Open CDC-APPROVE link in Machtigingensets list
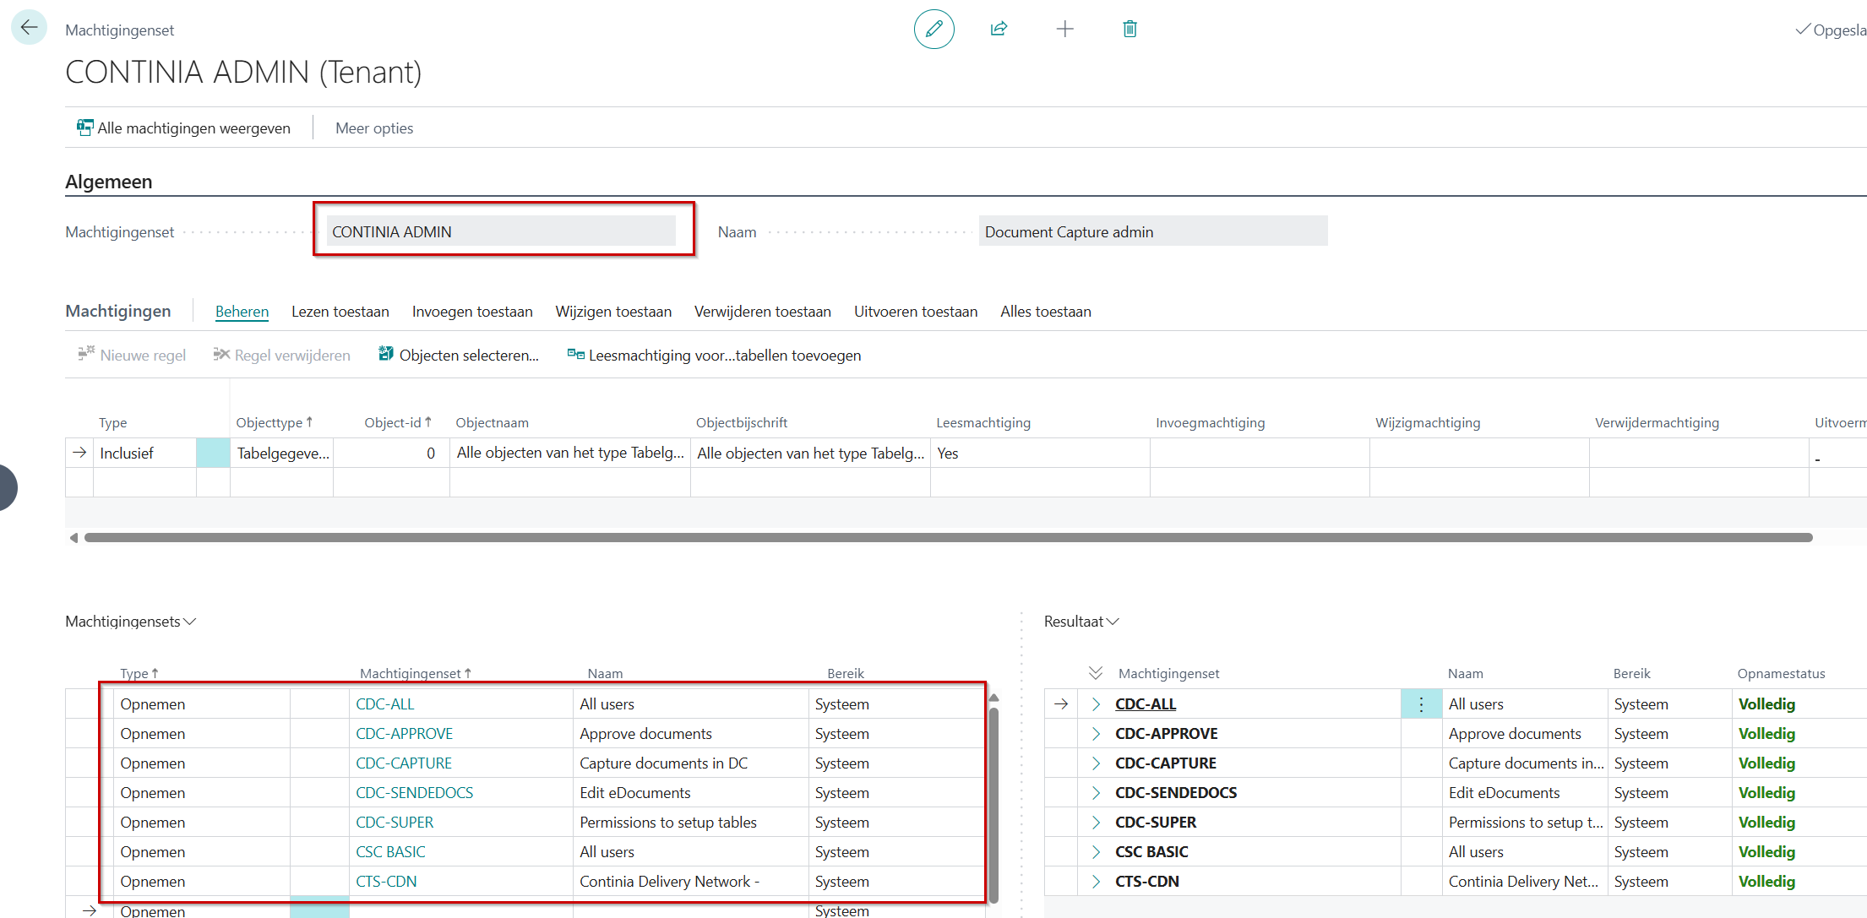The image size is (1867, 918). click(x=405, y=733)
